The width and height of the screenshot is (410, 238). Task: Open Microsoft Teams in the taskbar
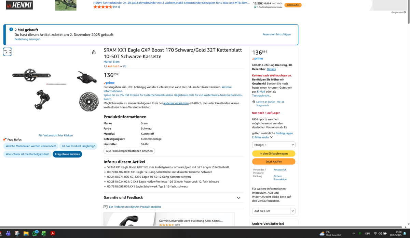pos(8,234)
